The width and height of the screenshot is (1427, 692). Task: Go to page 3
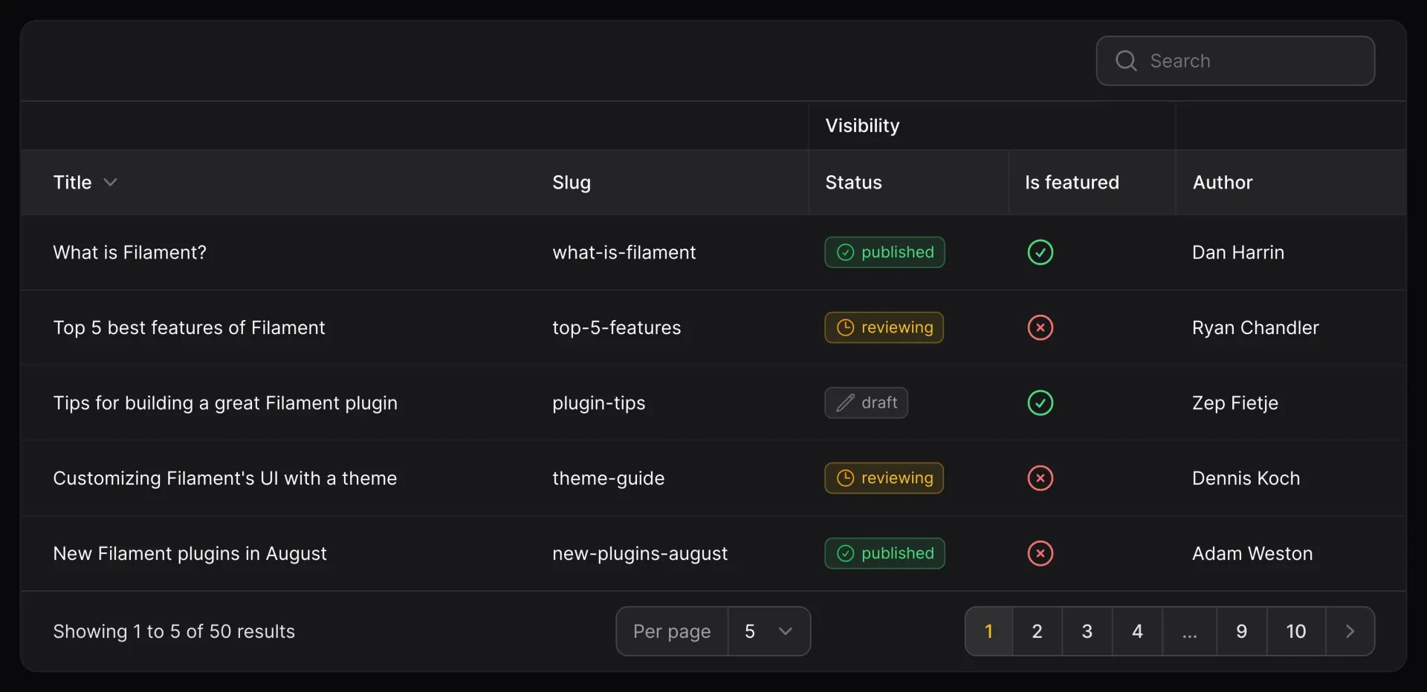1087,631
